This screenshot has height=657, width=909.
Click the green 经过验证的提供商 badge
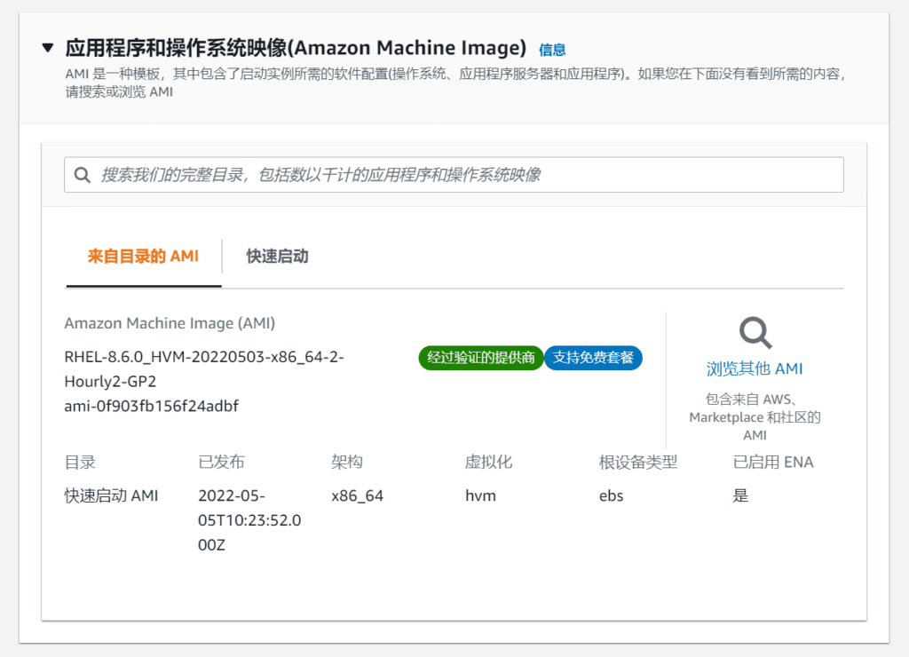click(x=480, y=358)
